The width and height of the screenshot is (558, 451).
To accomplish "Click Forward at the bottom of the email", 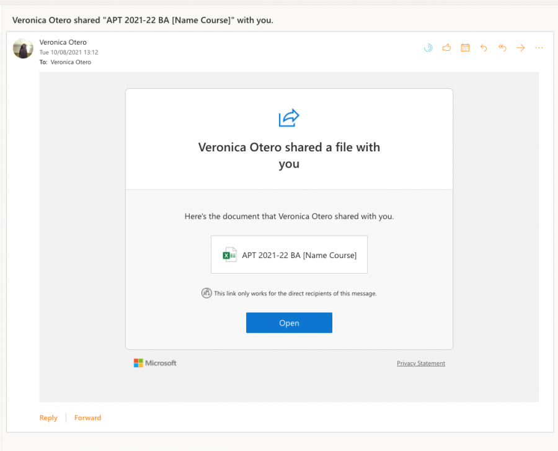I will (87, 418).
